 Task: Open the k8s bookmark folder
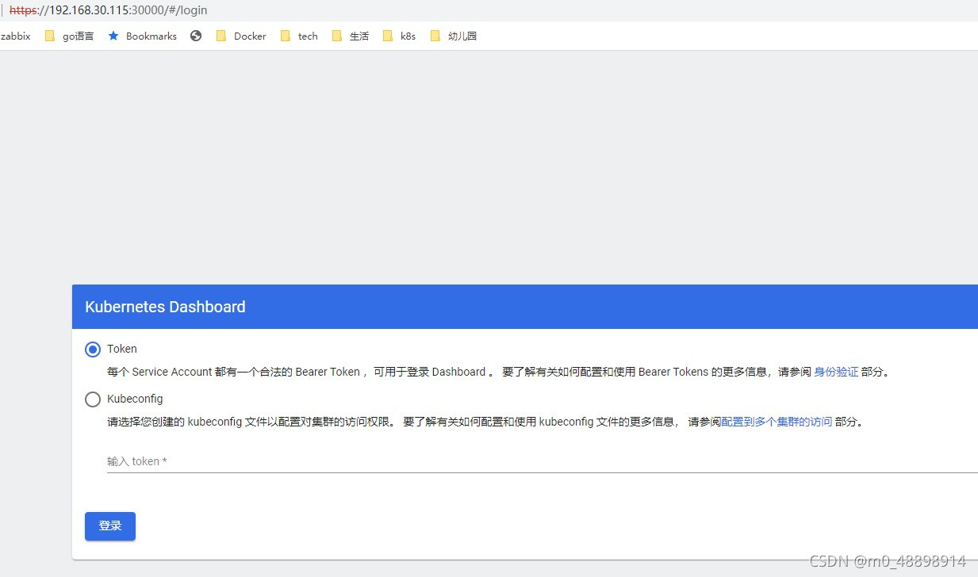[x=399, y=36]
